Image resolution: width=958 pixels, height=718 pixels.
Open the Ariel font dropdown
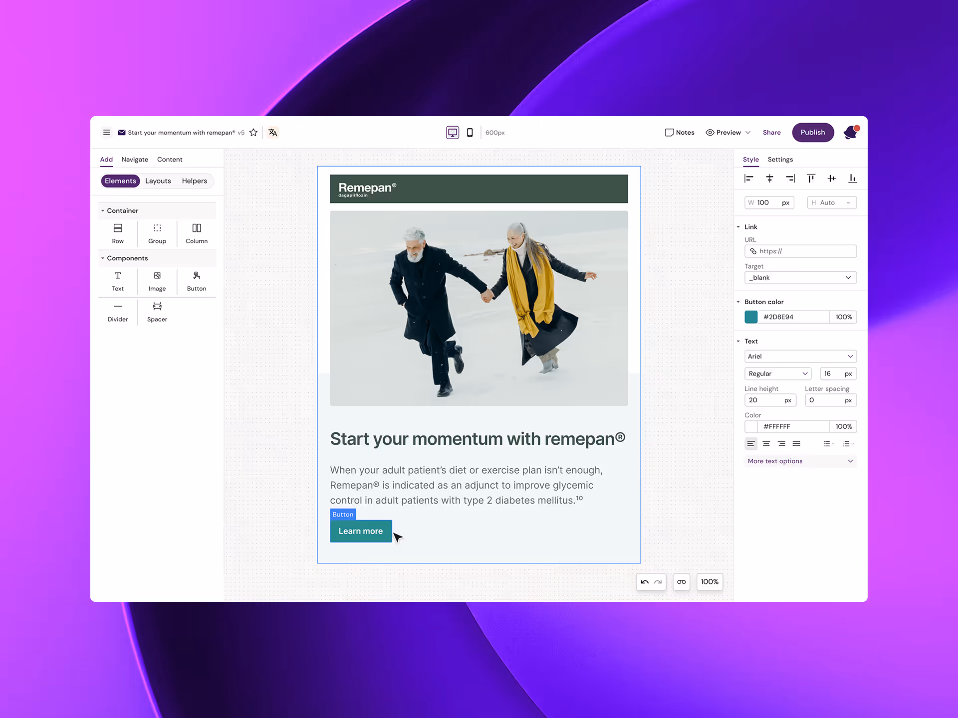point(800,357)
